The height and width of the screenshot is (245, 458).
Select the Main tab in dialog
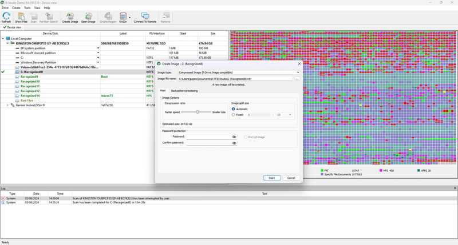(163, 91)
